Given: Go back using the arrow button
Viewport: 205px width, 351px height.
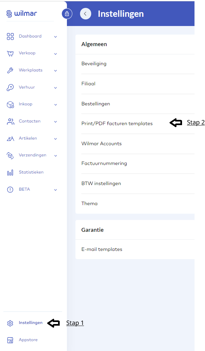Looking at the screenshot, I should click(86, 14).
